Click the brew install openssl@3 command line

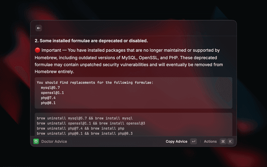coord(91,123)
